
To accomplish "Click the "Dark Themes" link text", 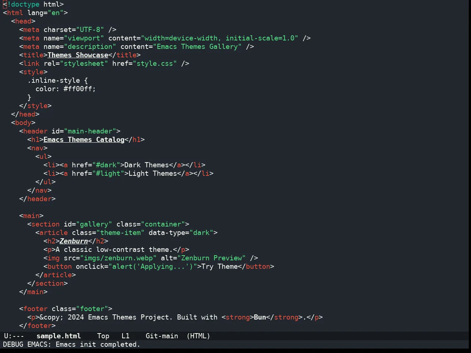I will 147,165.
